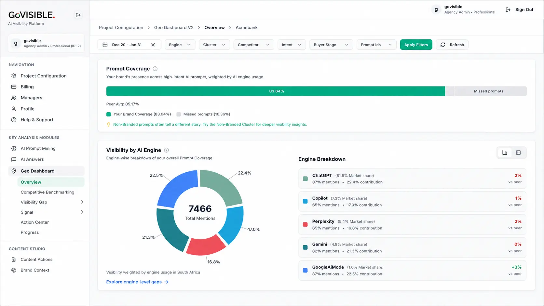The height and width of the screenshot is (306, 544).
Task: Click the Apply Filters button
Action: click(x=416, y=45)
